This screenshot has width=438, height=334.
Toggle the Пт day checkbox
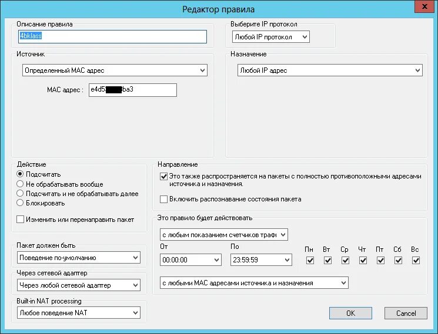[x=380, y=261]
